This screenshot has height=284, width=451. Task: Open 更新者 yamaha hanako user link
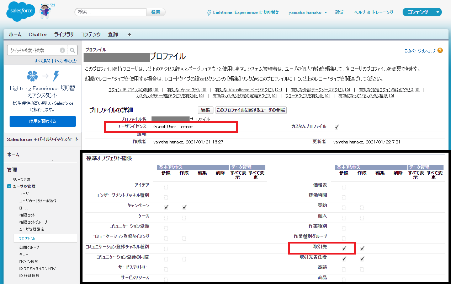coord(349,142)
